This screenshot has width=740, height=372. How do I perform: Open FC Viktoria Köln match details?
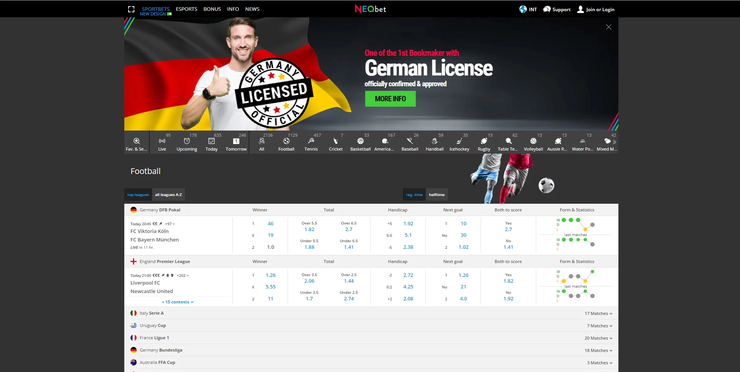point(149,231)
